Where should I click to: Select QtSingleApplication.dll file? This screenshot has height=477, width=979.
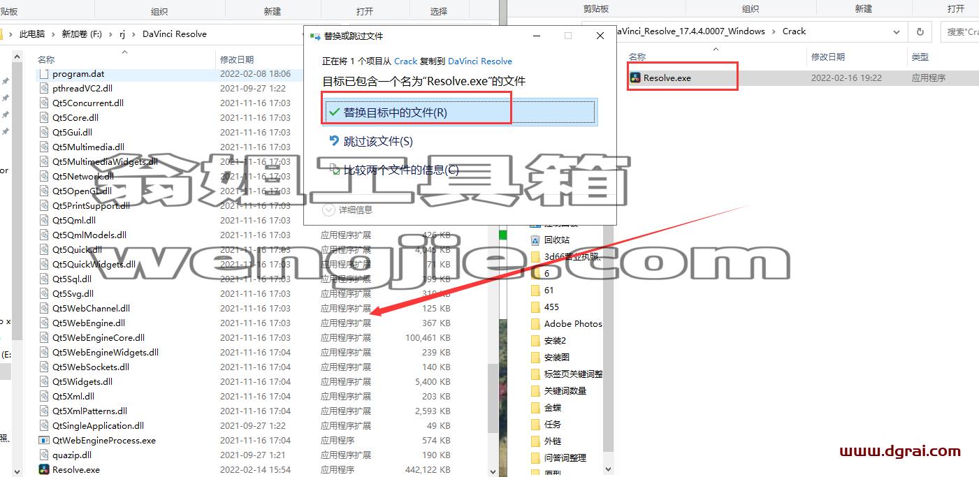pos(98,426)
